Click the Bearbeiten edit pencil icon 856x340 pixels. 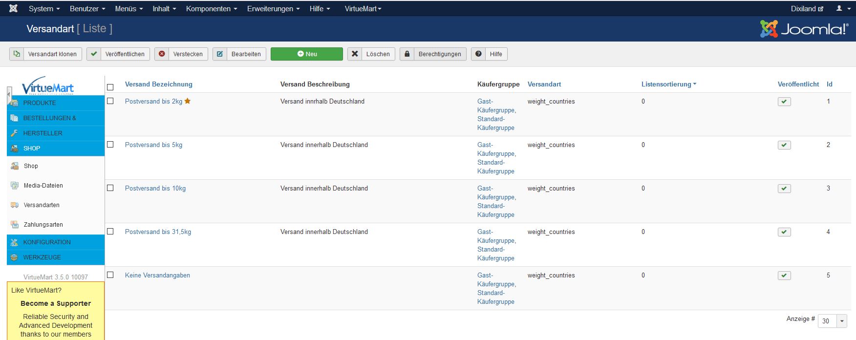coord(220,54)
